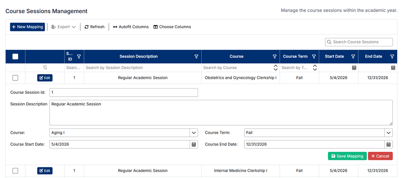401x178 pixels.
Task: Click the Course column filter icon
Action: point(275,57)
